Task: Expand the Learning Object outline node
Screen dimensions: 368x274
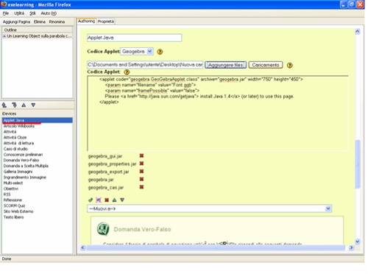Action: pos(4,36)
